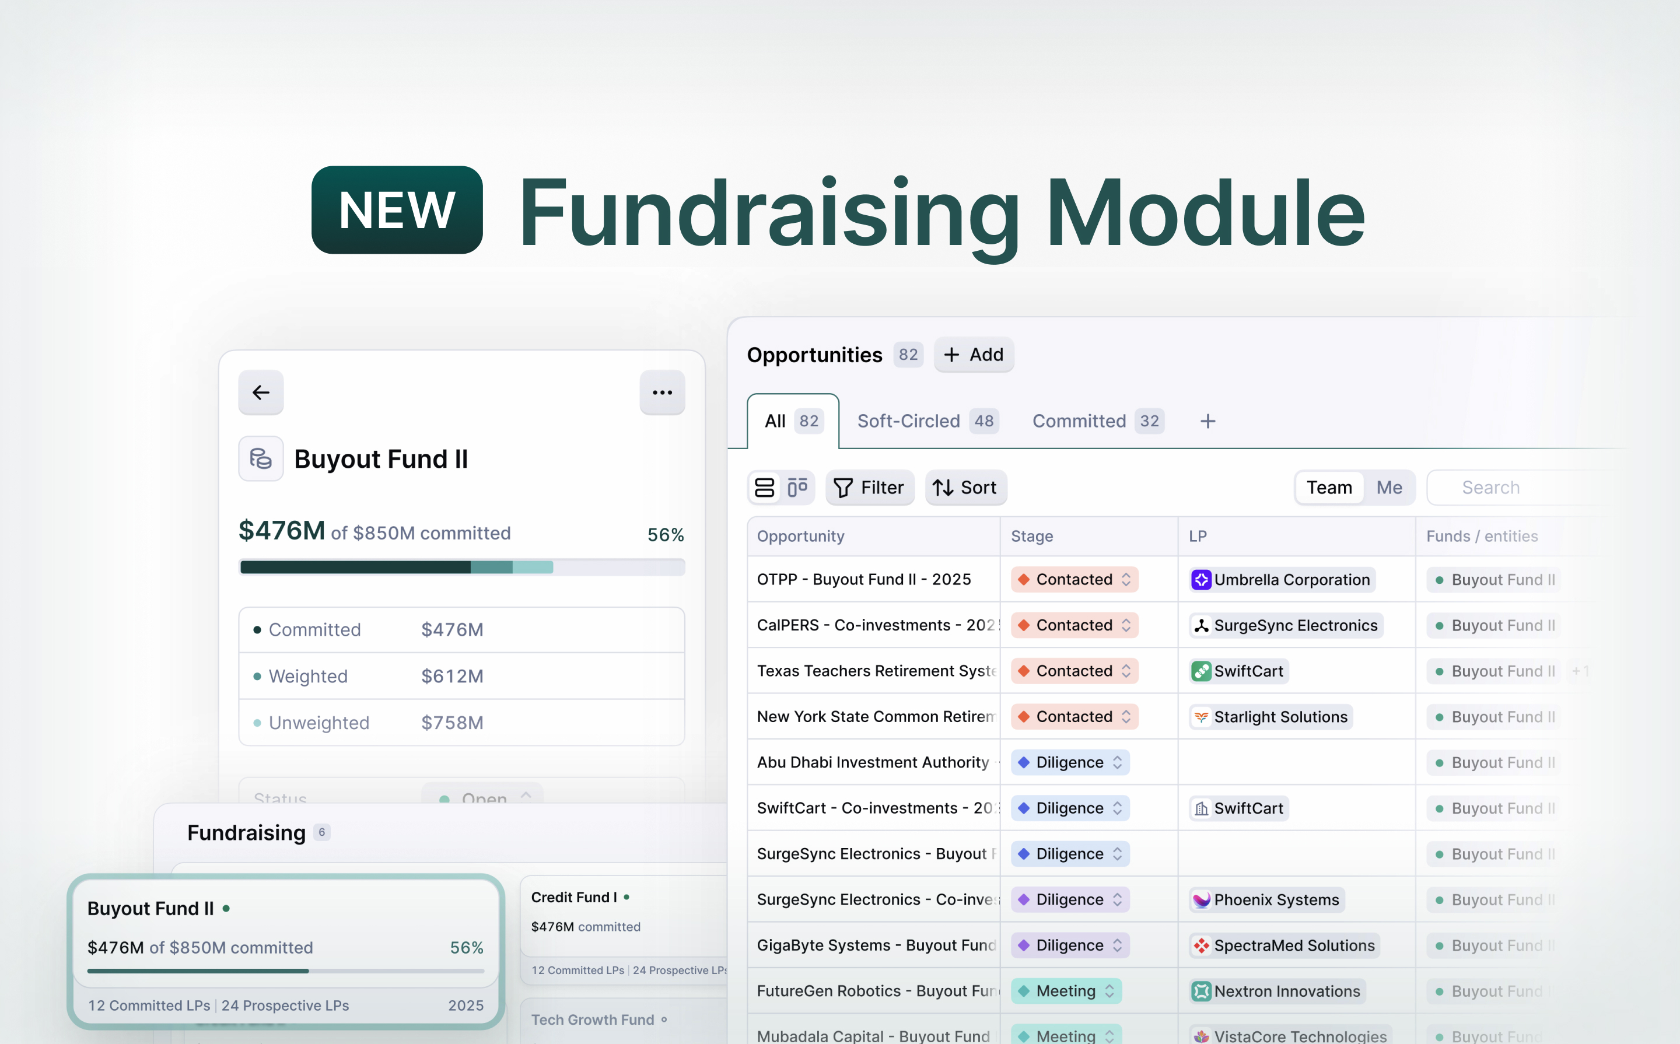Open Stage dropdown for OTPP - Buyout Fund II row

[1074, 579]
